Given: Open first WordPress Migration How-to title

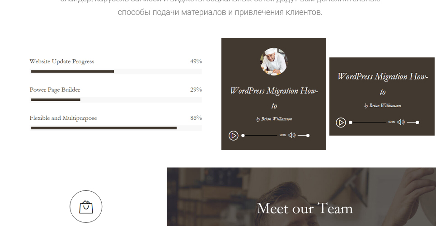Looking at the screenshot, I should coord(274,98).
